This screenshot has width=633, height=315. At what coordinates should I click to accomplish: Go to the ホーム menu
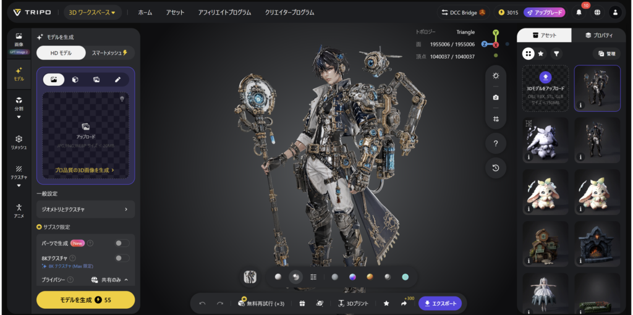145,12
